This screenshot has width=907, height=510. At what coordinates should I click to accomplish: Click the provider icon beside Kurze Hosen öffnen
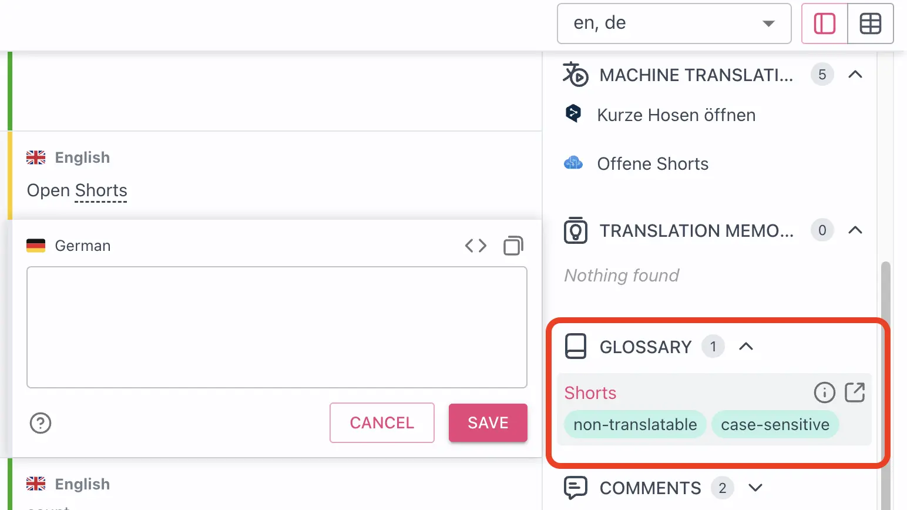(573, 113)
